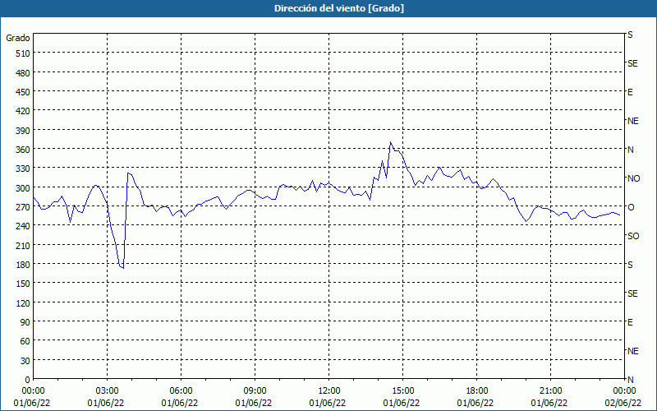657x411 pixels.
Task: Click the 330 y-axis label
Action: (23, 169)
